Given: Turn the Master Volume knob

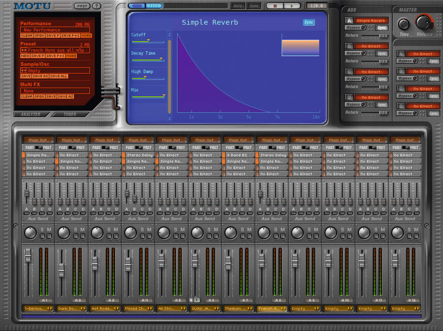Looking at the screenshot, I should coord(423,22).
